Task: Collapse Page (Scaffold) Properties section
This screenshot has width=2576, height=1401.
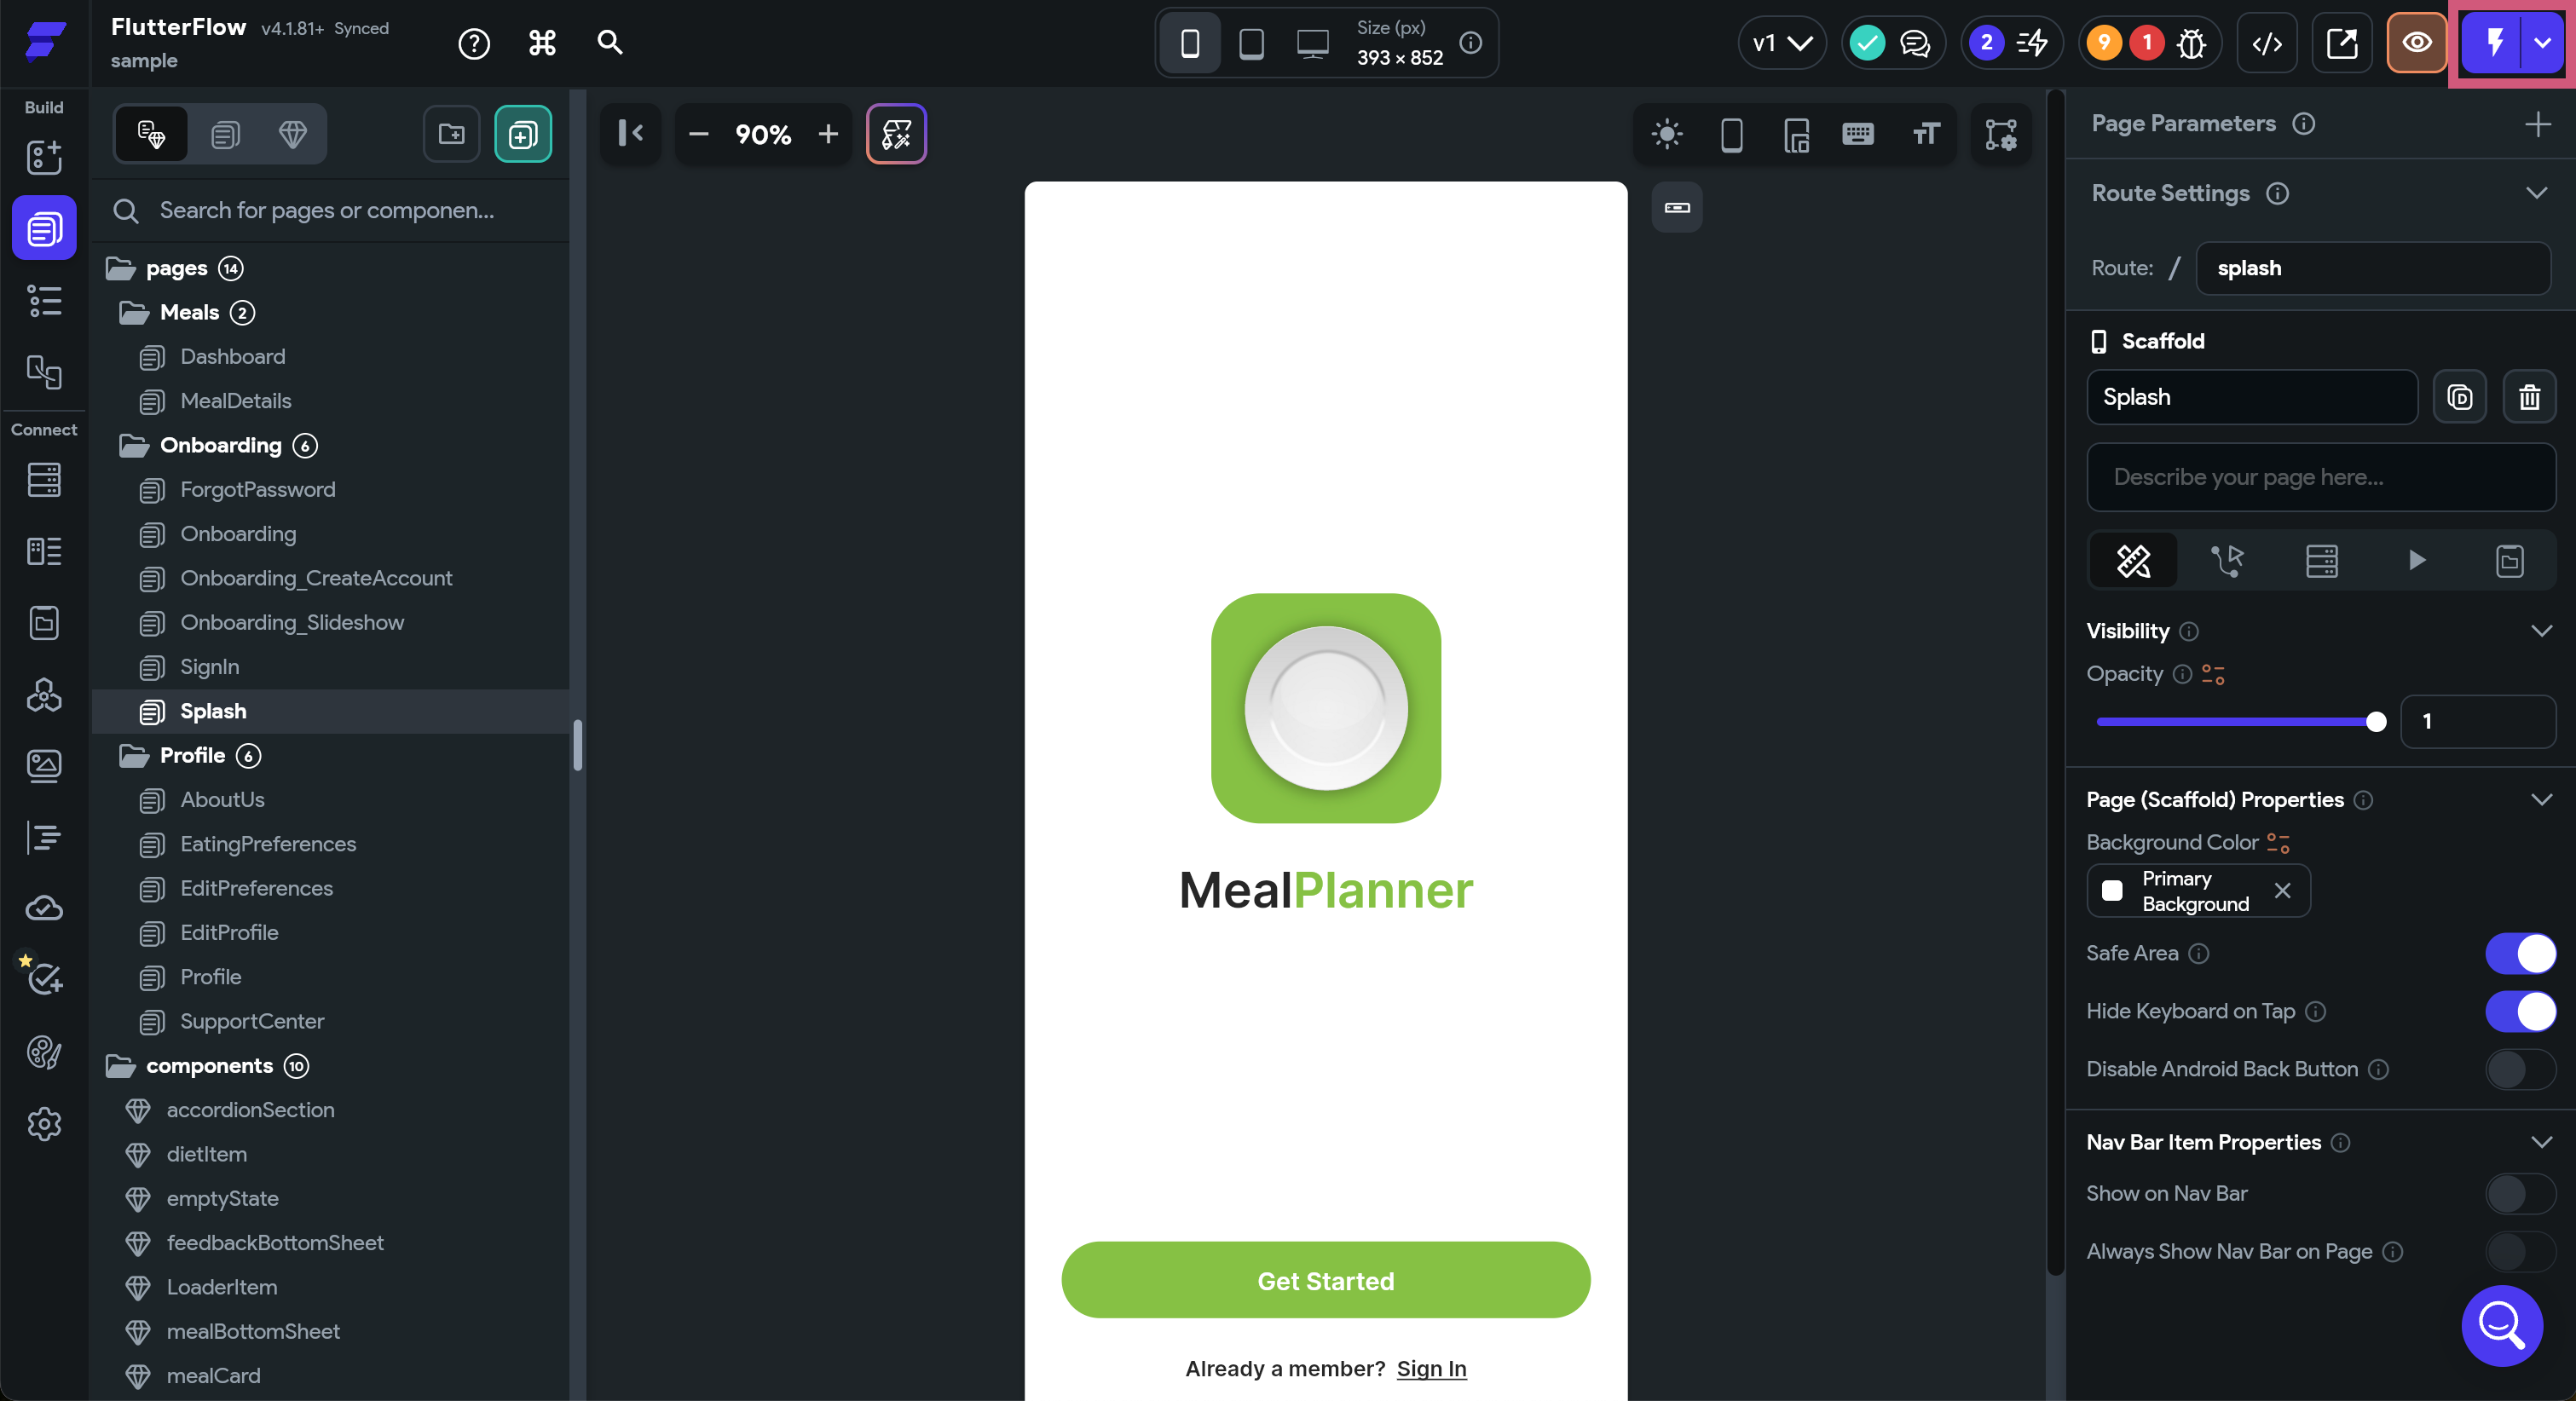Action: point(2541,800)
